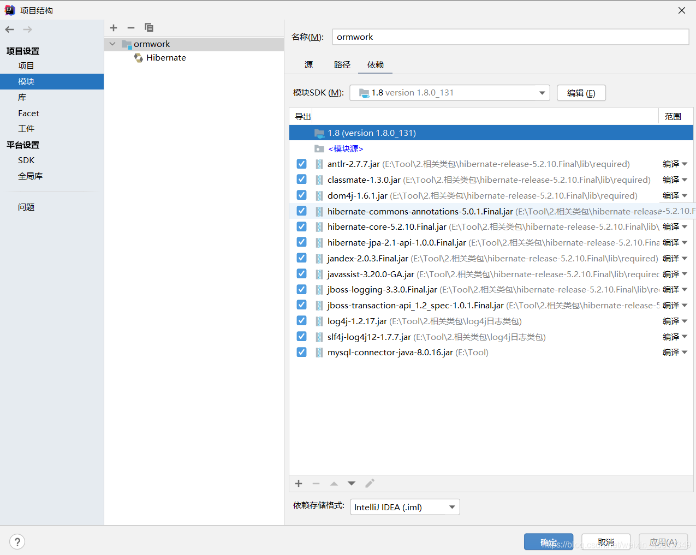Copy the selected module icon
This screenshot has width=696, height=555.
[x=149, y=28]
